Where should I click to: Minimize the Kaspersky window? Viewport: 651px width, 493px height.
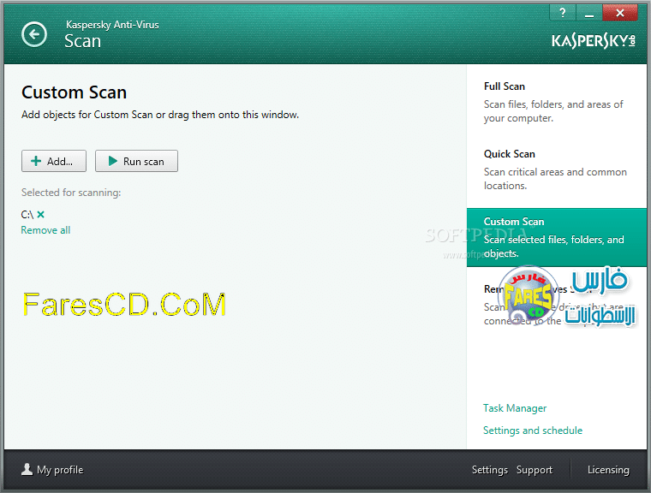pyautogui.click(x=589, y=13)
